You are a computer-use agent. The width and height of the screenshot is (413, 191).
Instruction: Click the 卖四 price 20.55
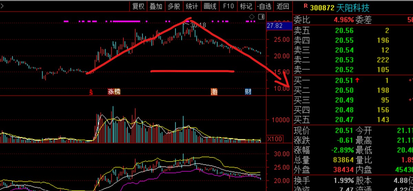344,41
